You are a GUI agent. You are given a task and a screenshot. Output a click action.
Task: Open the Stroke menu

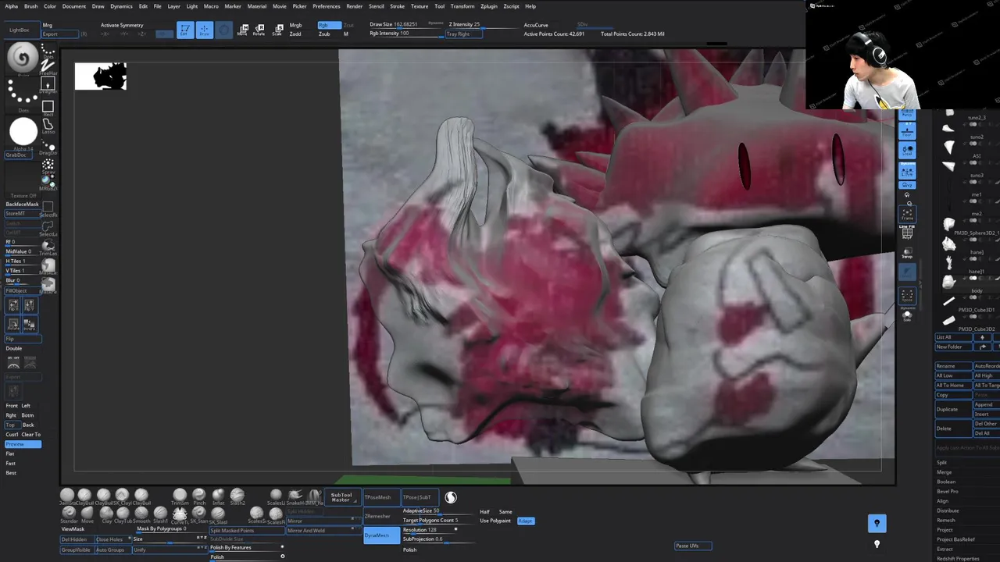pos(398,6)
